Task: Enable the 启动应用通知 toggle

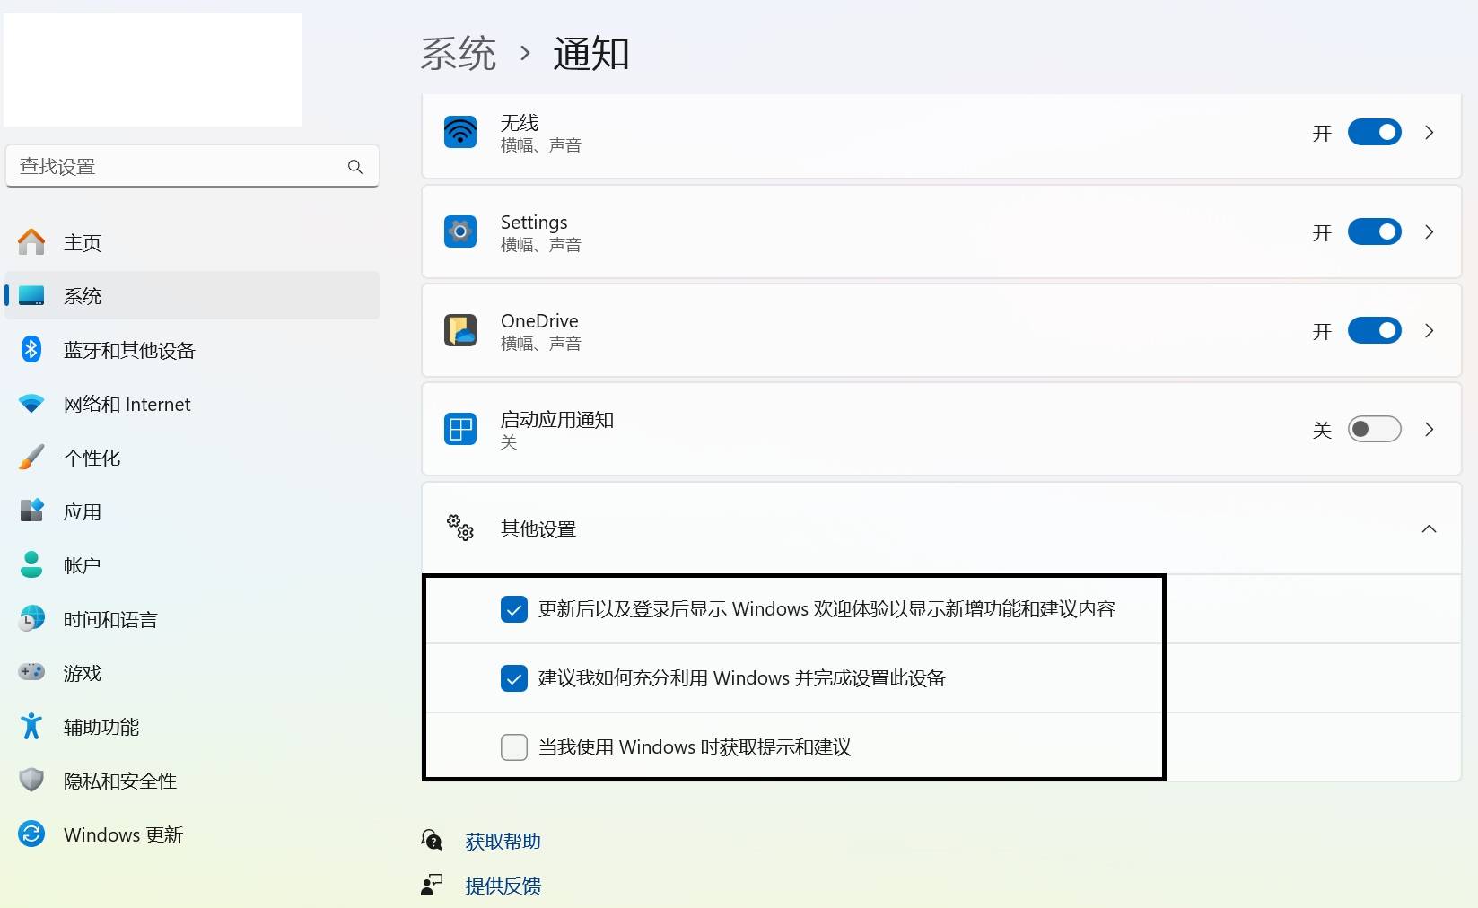Action: tap(1374, 430)
